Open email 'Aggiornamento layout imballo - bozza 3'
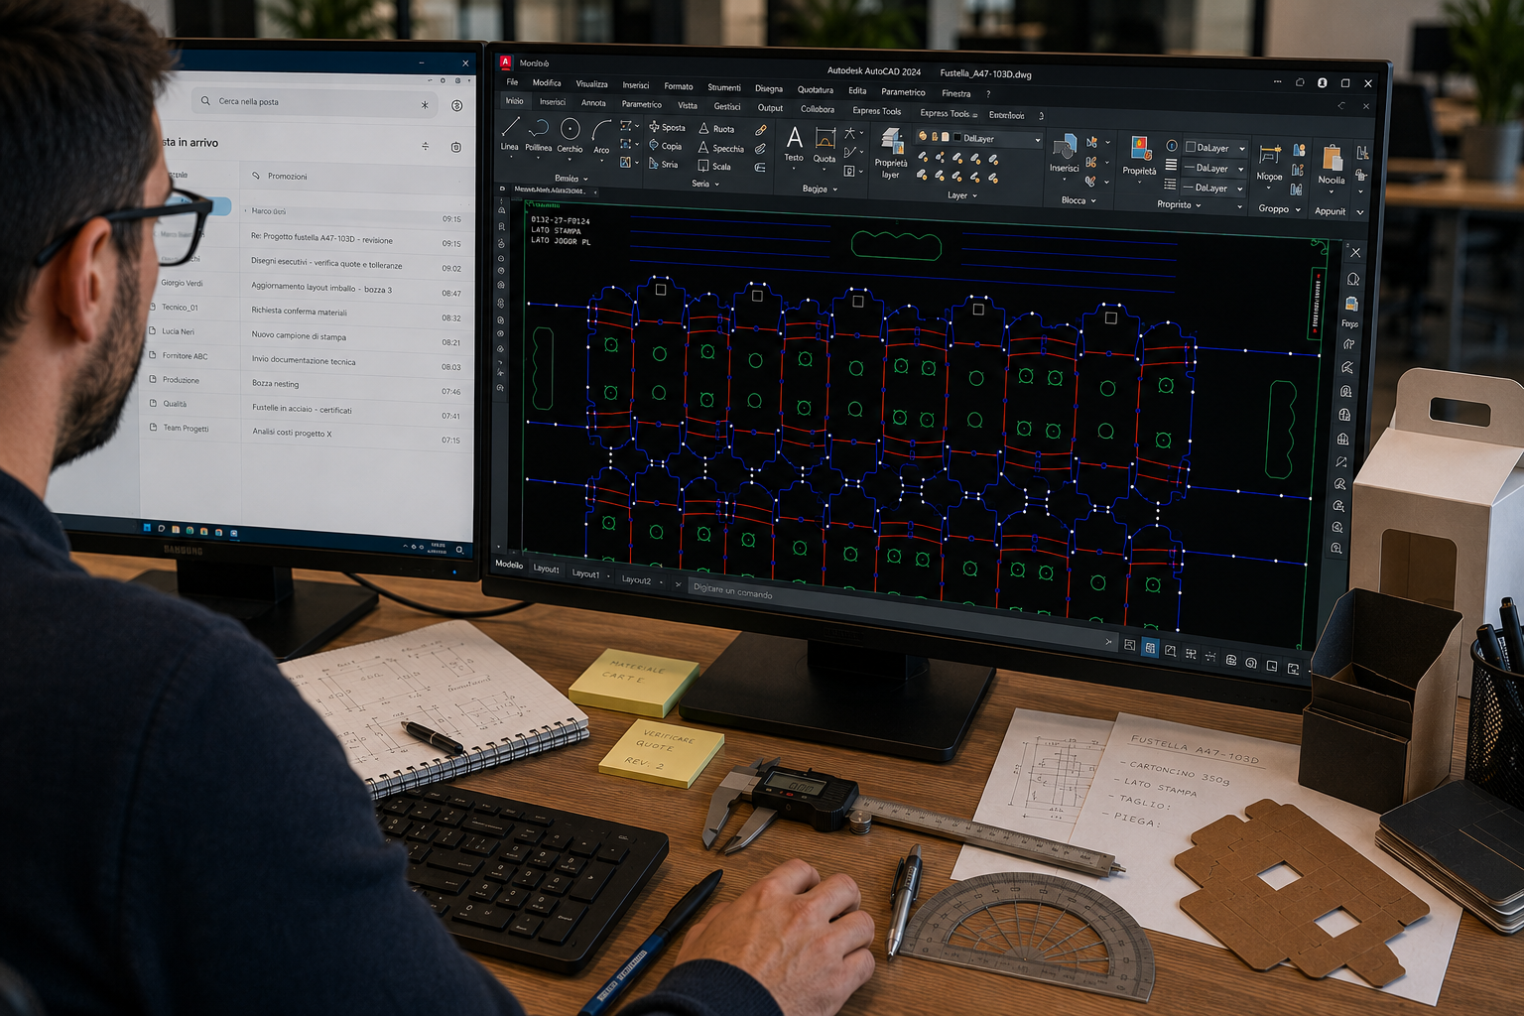Screen dimensions: 1524x1016 355,290
